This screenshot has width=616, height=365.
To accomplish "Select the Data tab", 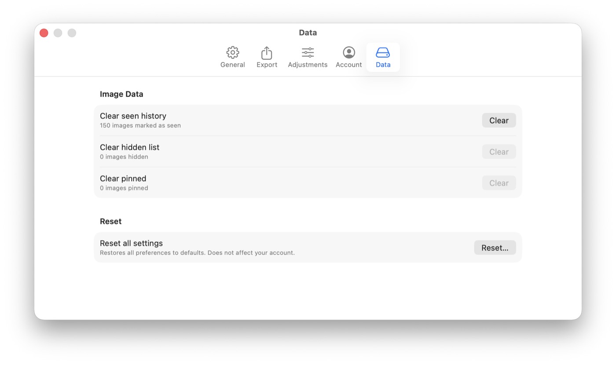I will [x=383, y=58].
